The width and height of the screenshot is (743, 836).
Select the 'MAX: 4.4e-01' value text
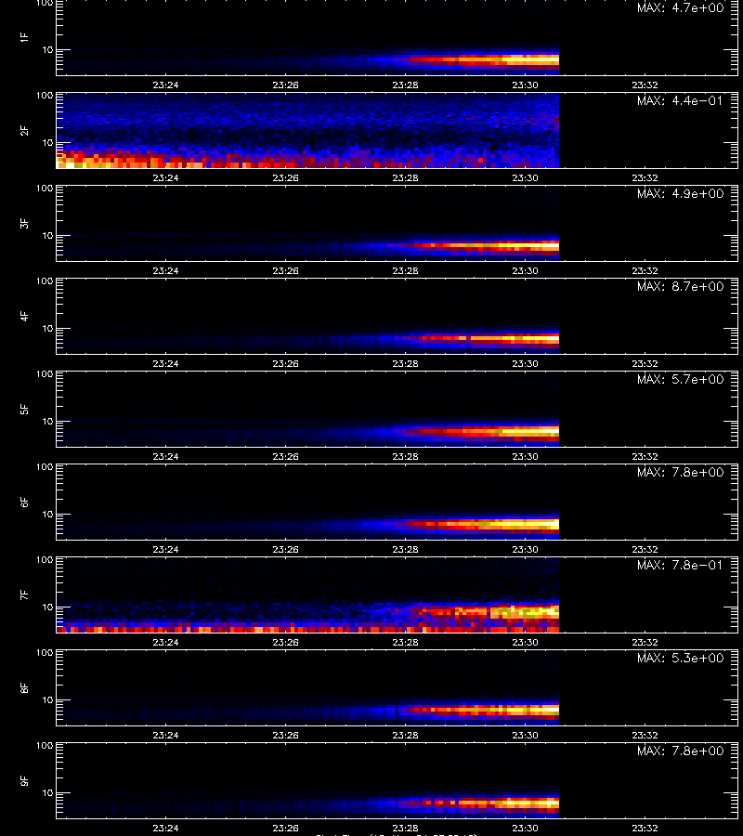[x=681, y=100]
